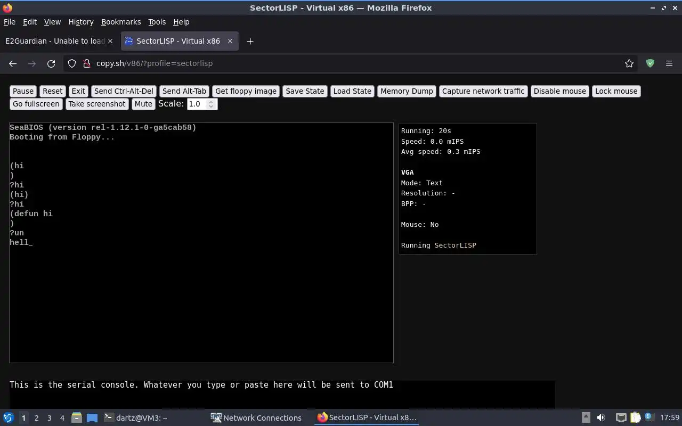The width and height of the screenshot is (682, 426).
Task: Send Ctrl-Alt-Del to the emulator
Action: [124, 91]
